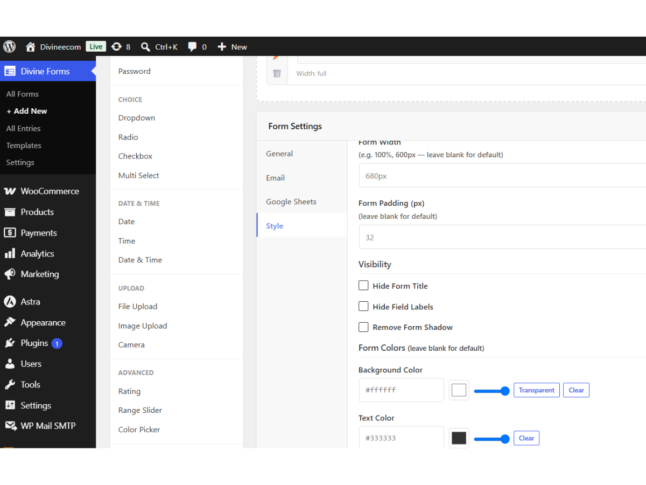Click the Marketing megaphone icon
The width and height of the screenshot is (646, 485).
10,274
